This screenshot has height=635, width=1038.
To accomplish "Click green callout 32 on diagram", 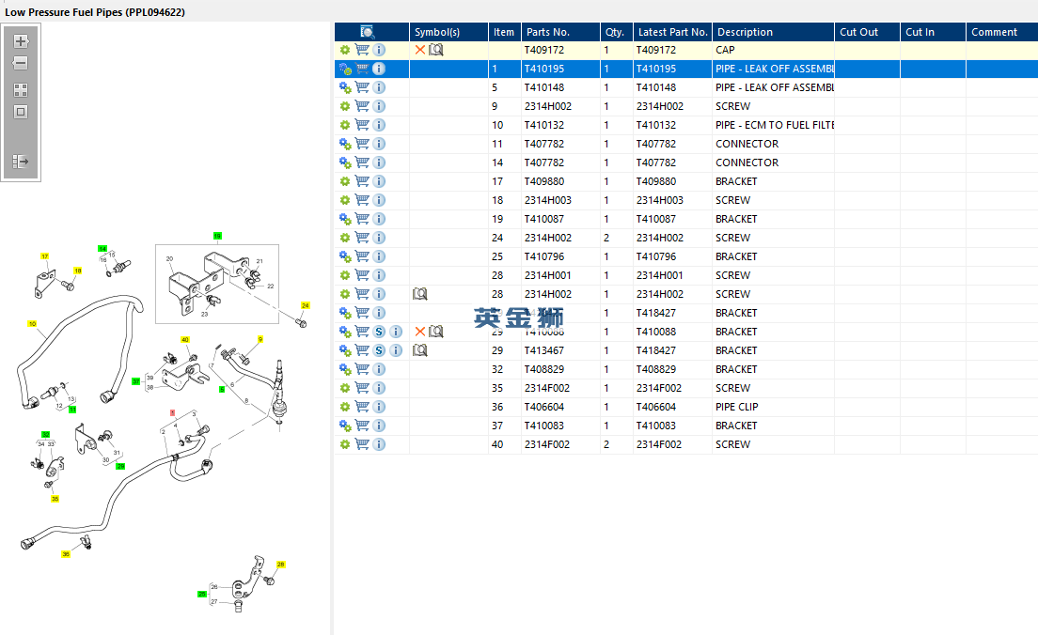I will click(46, 435).
